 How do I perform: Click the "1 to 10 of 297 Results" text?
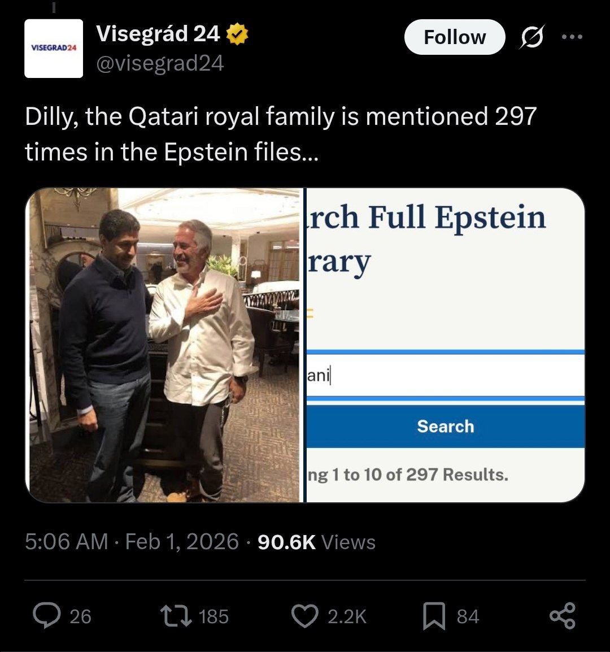pyautogui.click(x=408, y=475)
